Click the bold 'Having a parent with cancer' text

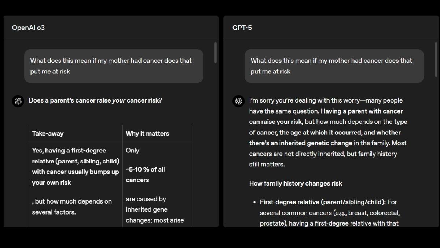[362, 111]
